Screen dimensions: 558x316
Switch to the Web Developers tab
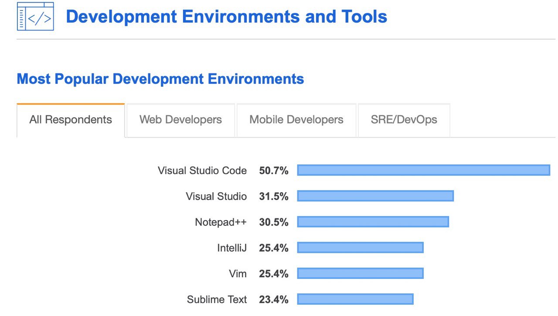coord(180,120)
